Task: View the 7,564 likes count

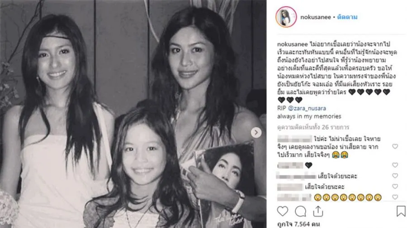Action: point(298,224)
